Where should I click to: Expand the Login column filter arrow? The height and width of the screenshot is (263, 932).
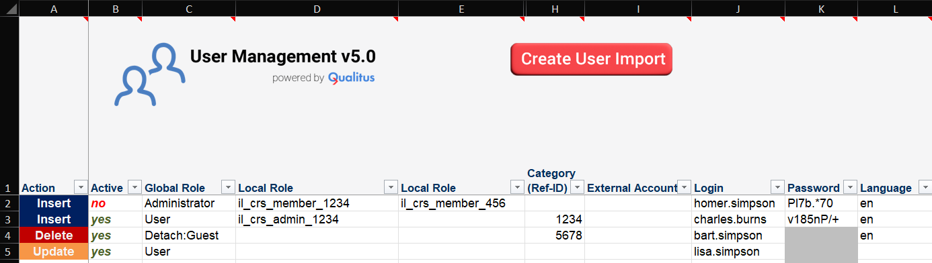(x=777, y=188)
